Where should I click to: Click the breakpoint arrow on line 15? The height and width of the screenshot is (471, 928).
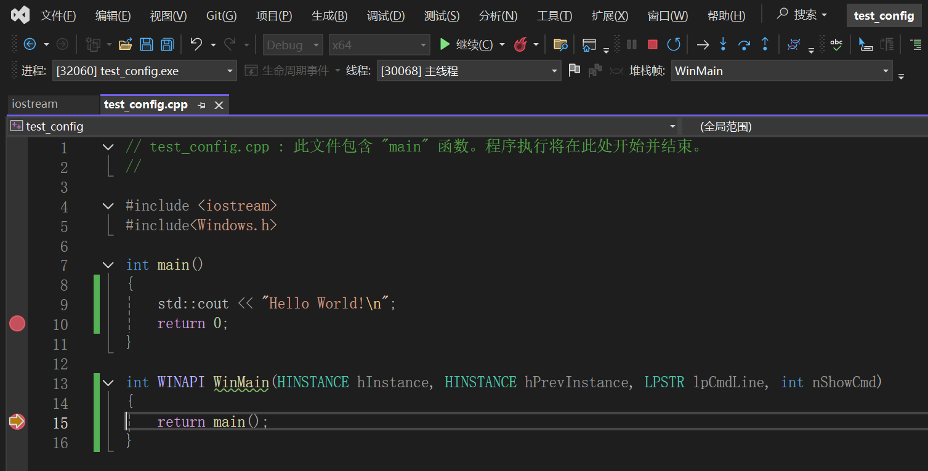point(17,422)
